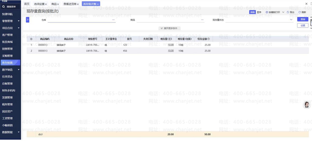Expand 展开更多条件 filter section

[x=169, y=28]
